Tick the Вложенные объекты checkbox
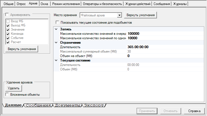Viewport: 207px width, 116px height. coord(7,95)
